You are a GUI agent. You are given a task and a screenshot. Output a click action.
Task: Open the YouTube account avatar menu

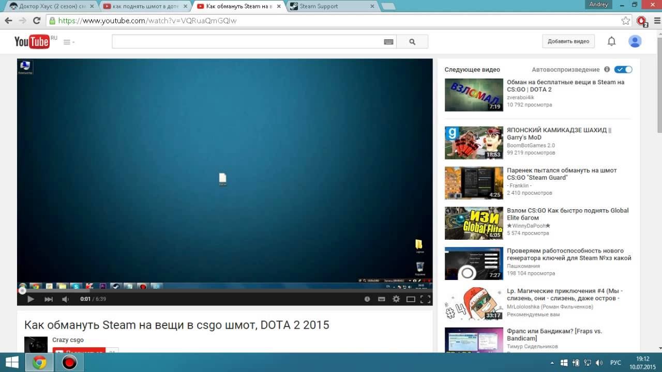pyautogui.click(x=635, y=41)
